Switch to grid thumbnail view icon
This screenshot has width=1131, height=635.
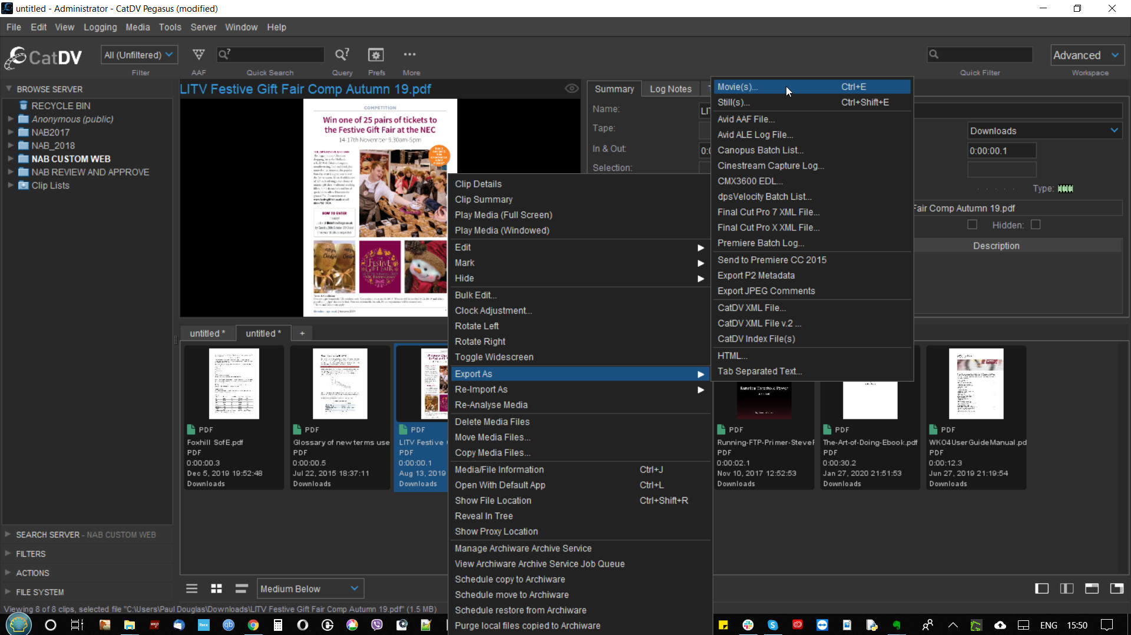click(217, 588)
